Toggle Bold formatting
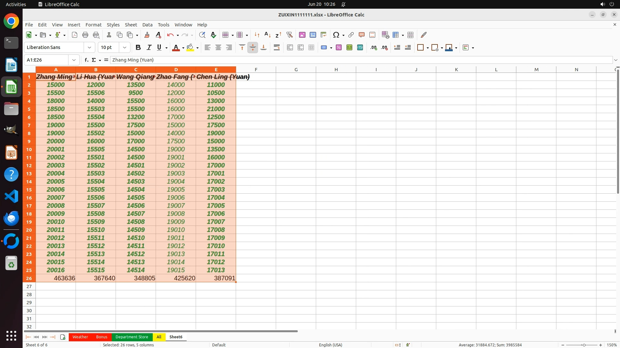This screenshot has height=348, width=620. [138, 47]
